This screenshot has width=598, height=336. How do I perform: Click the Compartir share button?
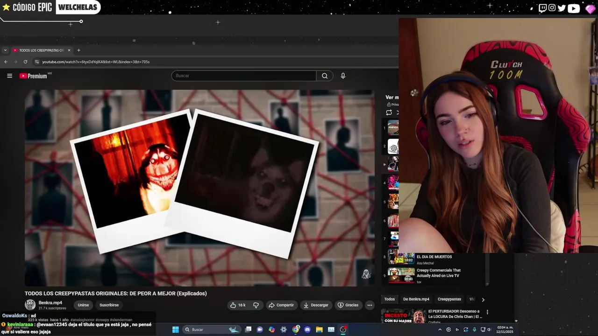click(281, 305)
